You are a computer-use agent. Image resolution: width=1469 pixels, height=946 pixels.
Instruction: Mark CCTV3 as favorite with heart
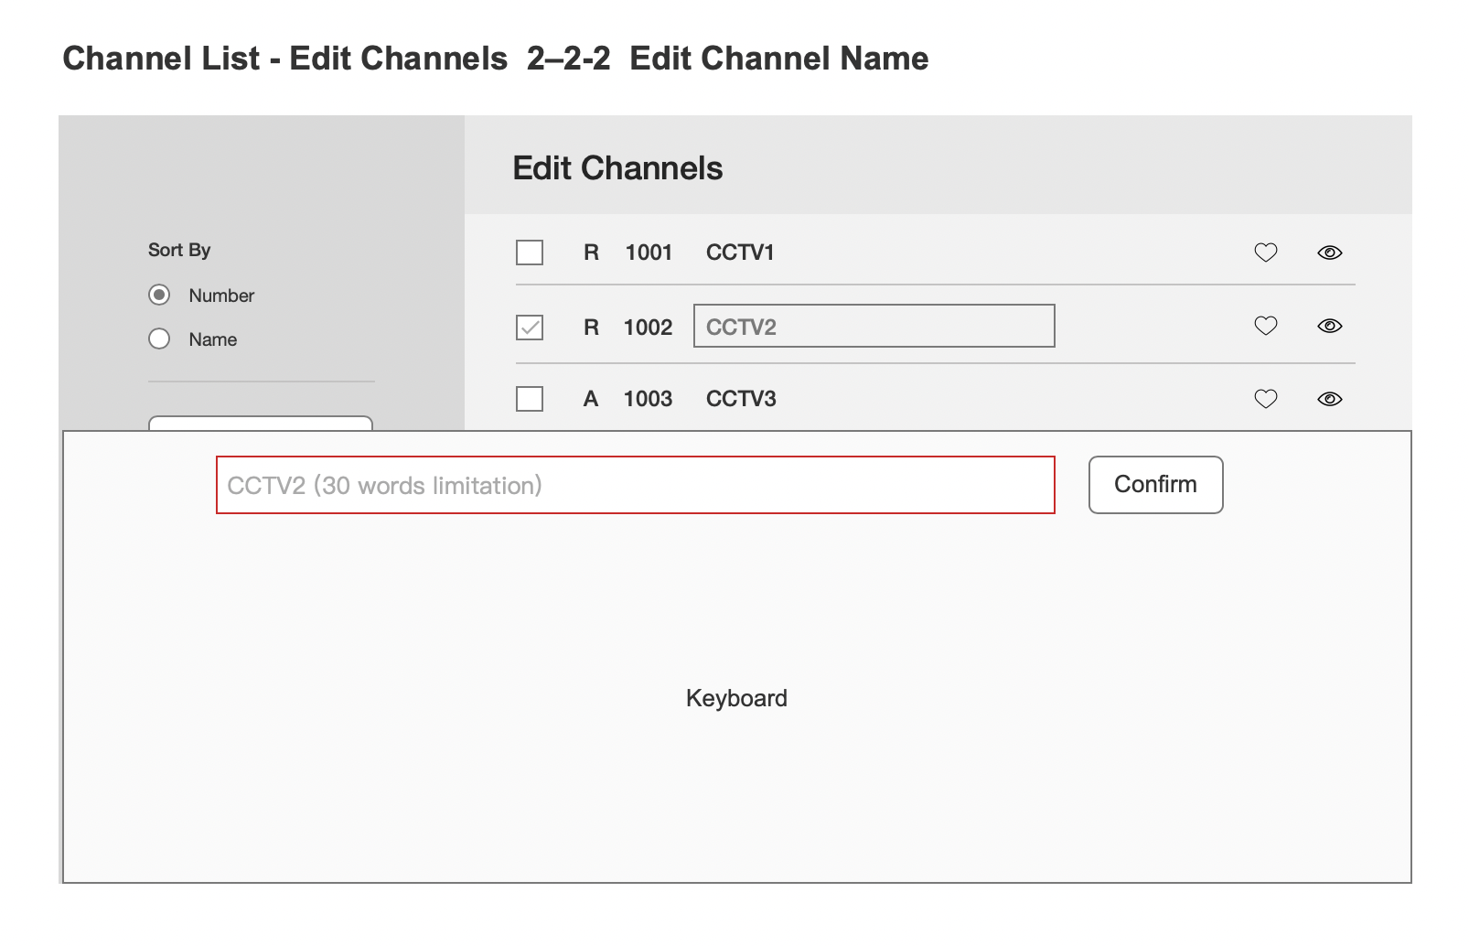click(x=1265, y=399)
